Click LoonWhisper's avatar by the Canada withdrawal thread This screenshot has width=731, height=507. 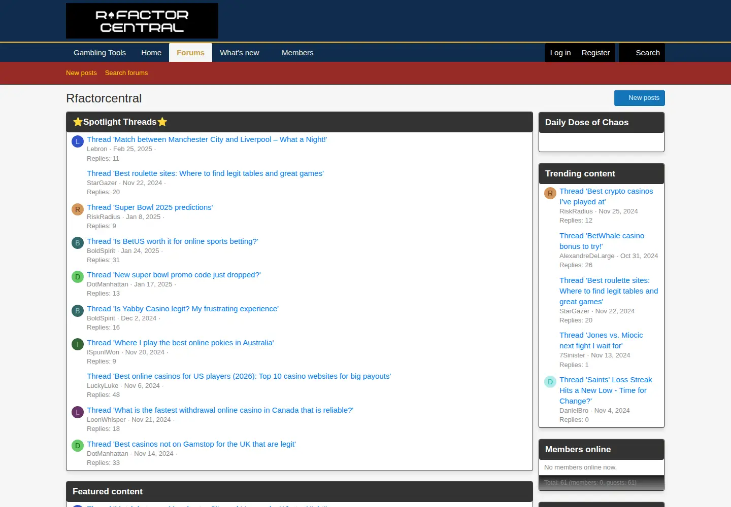pyautogui.click(x=78, y=412)
